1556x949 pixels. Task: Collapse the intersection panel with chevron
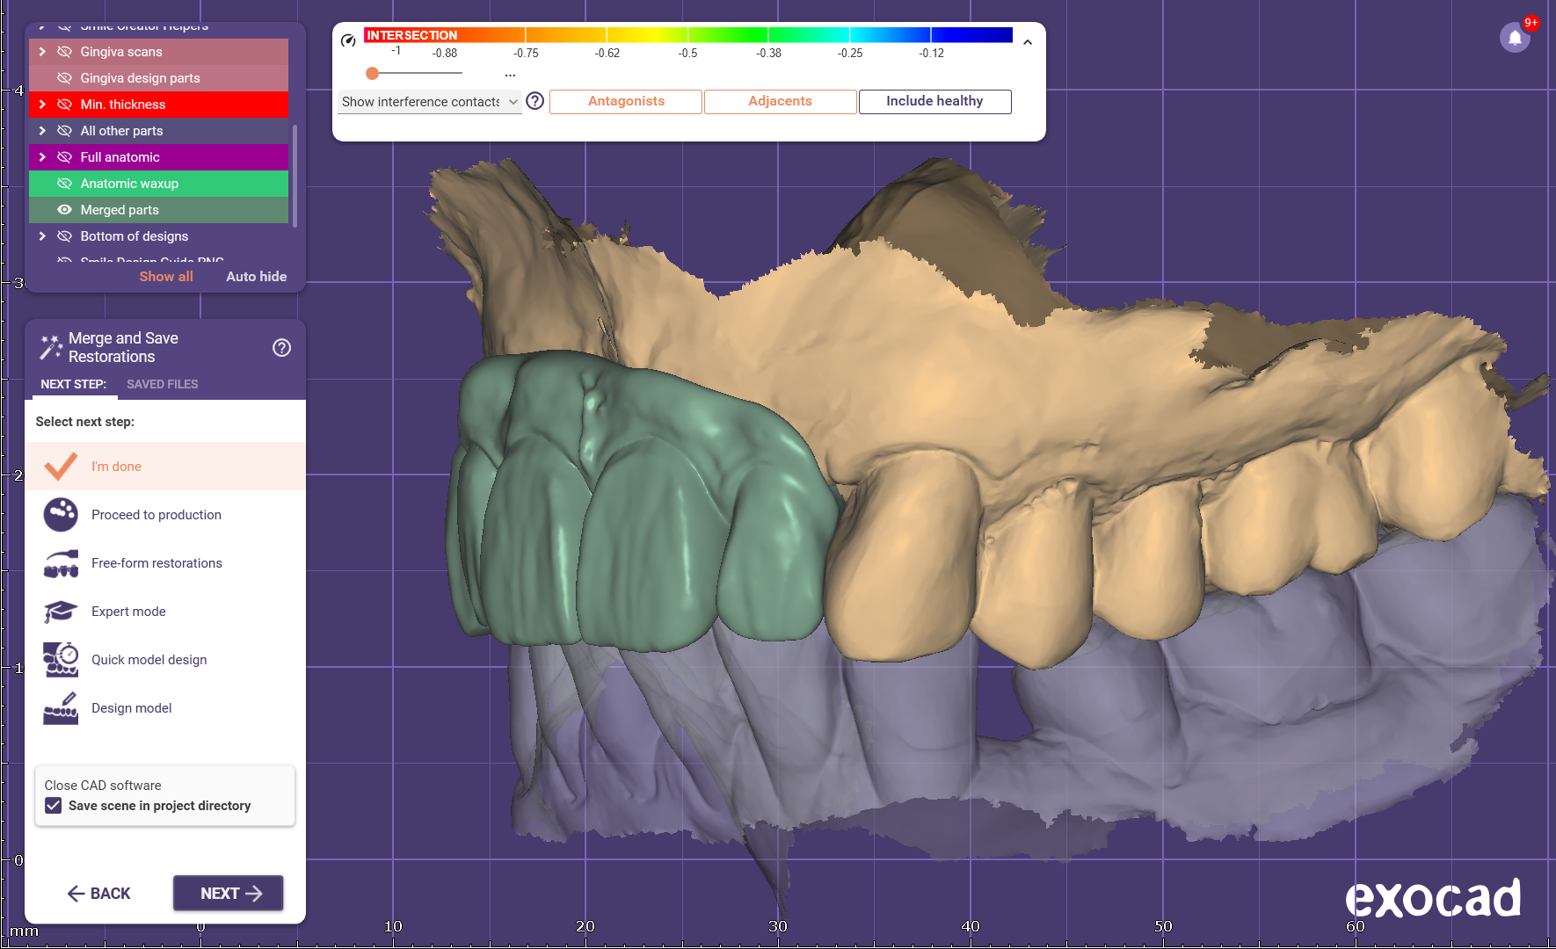pyautogui.click(x=1027, y=42)
